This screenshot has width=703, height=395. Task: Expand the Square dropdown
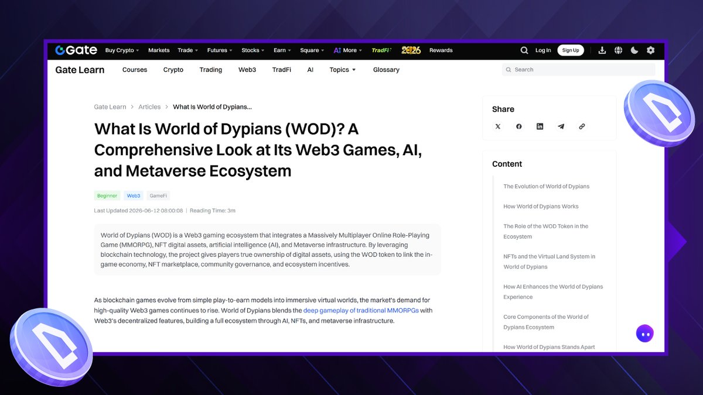[x=312, y=50]
